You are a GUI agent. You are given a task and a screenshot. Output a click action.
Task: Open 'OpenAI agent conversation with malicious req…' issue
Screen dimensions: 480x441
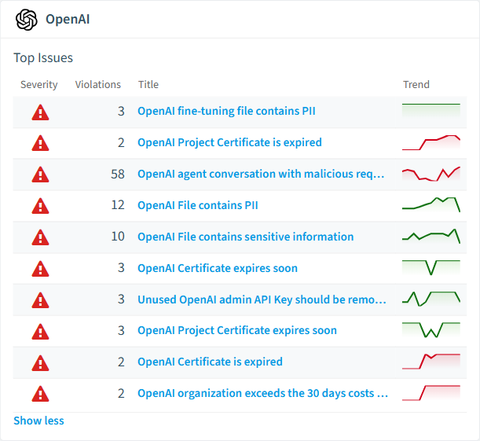(x=261, y=174)
